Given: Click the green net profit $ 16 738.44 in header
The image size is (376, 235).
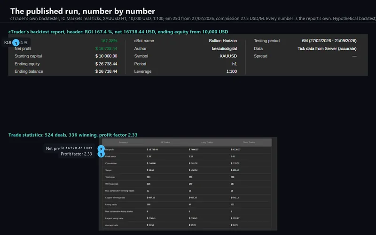Looking at the screenshot, I should (106, 48).
